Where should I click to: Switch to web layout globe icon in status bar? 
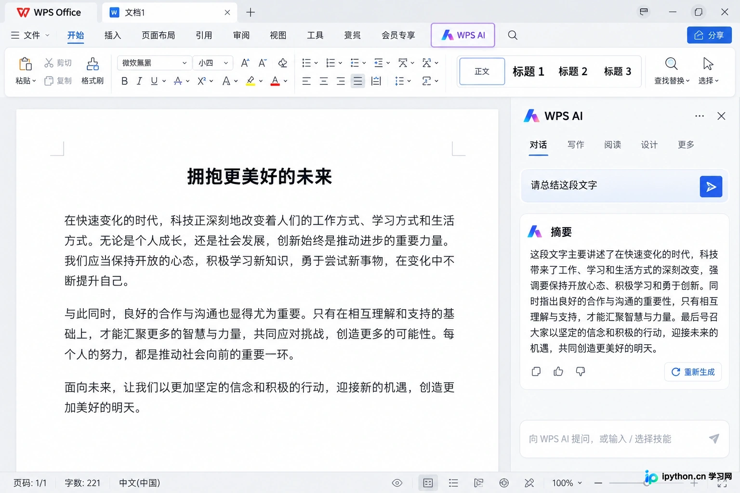pos(504,483)
